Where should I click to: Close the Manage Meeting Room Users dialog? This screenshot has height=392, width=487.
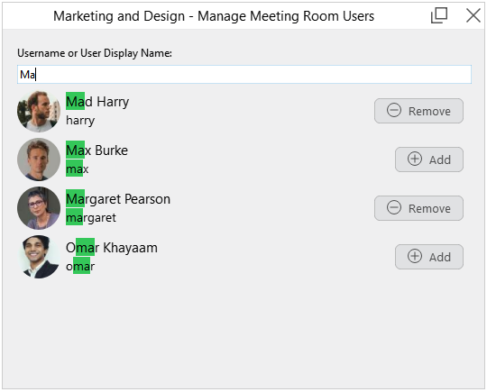(473, 15)
